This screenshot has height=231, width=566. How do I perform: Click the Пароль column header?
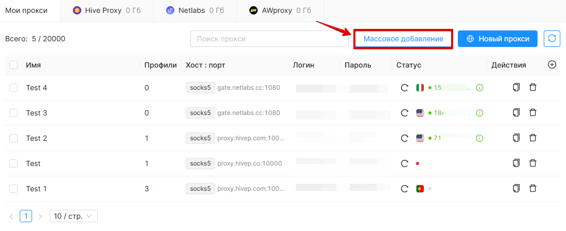coord(358,65)
